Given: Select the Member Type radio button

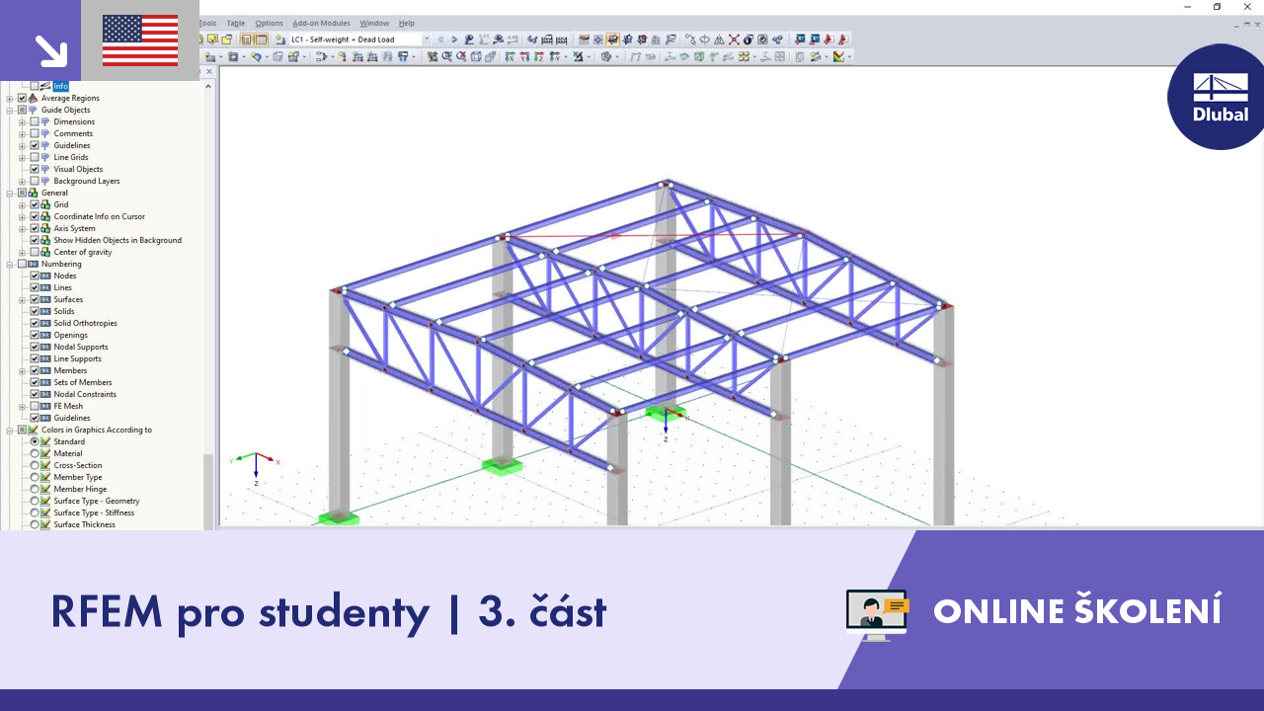Looking at the screenshot, I should 35,477.
